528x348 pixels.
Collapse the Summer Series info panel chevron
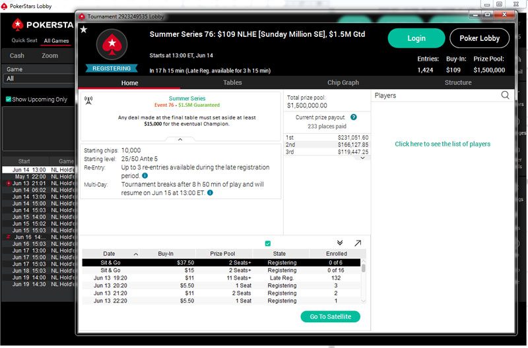180,139
